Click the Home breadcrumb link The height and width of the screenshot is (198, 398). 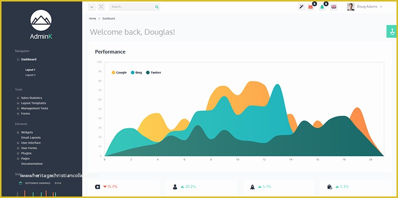coord(93,18)
